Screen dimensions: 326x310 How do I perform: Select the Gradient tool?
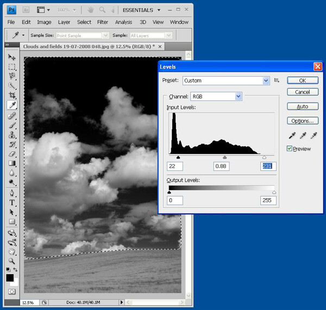[12, 163]
